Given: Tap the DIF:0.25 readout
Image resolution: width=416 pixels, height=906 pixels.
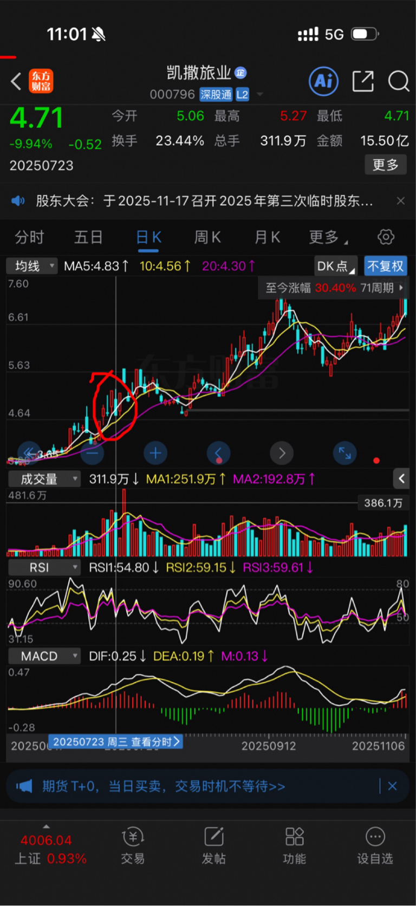Looking at the screenshot, I should pyautogui.click(x=118, y=656).
